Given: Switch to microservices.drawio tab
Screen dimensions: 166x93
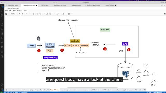Looking at the screenshot, I should tap(60, 6).
